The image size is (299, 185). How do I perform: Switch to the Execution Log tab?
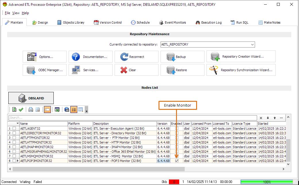(209, 22)
